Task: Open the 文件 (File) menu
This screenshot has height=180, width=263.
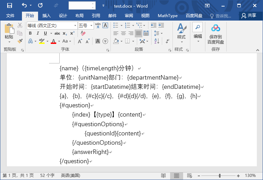Action: (x=10, y=16)
